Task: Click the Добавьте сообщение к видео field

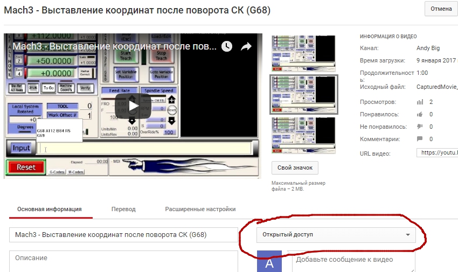Action: pos(353,261)
